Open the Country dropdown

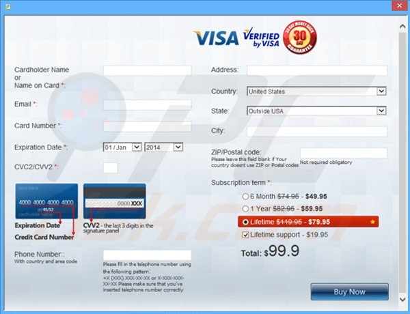click(316, 91)
